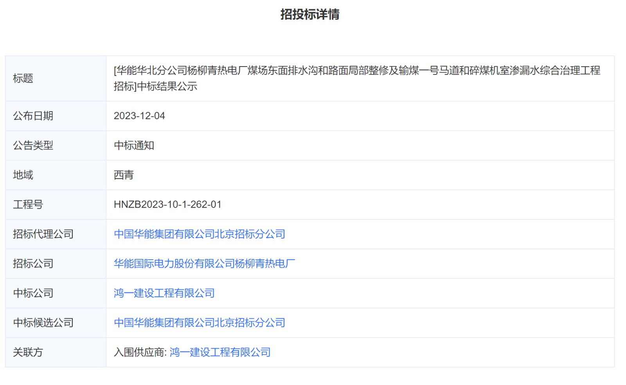Open 华能国际电力股份有限公司杨柳青热电厂 link
The image size is (626, 385).
tap(204, 264)
